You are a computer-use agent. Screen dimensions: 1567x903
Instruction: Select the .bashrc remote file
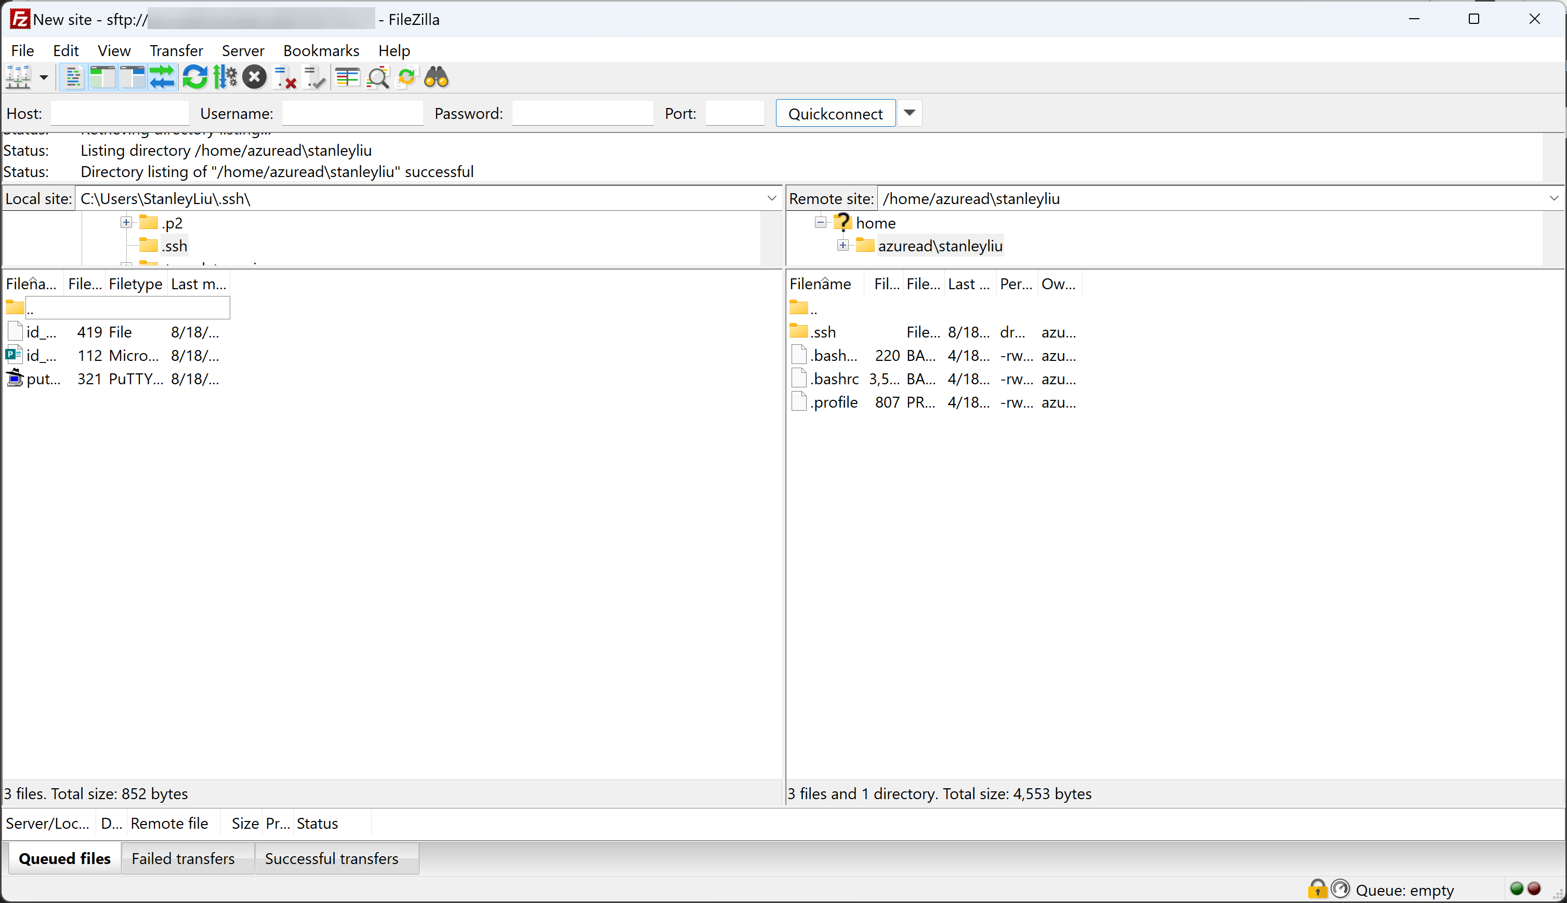click(834, 379)
